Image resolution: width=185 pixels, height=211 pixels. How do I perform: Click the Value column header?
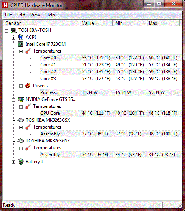click(x=96, y=23)
